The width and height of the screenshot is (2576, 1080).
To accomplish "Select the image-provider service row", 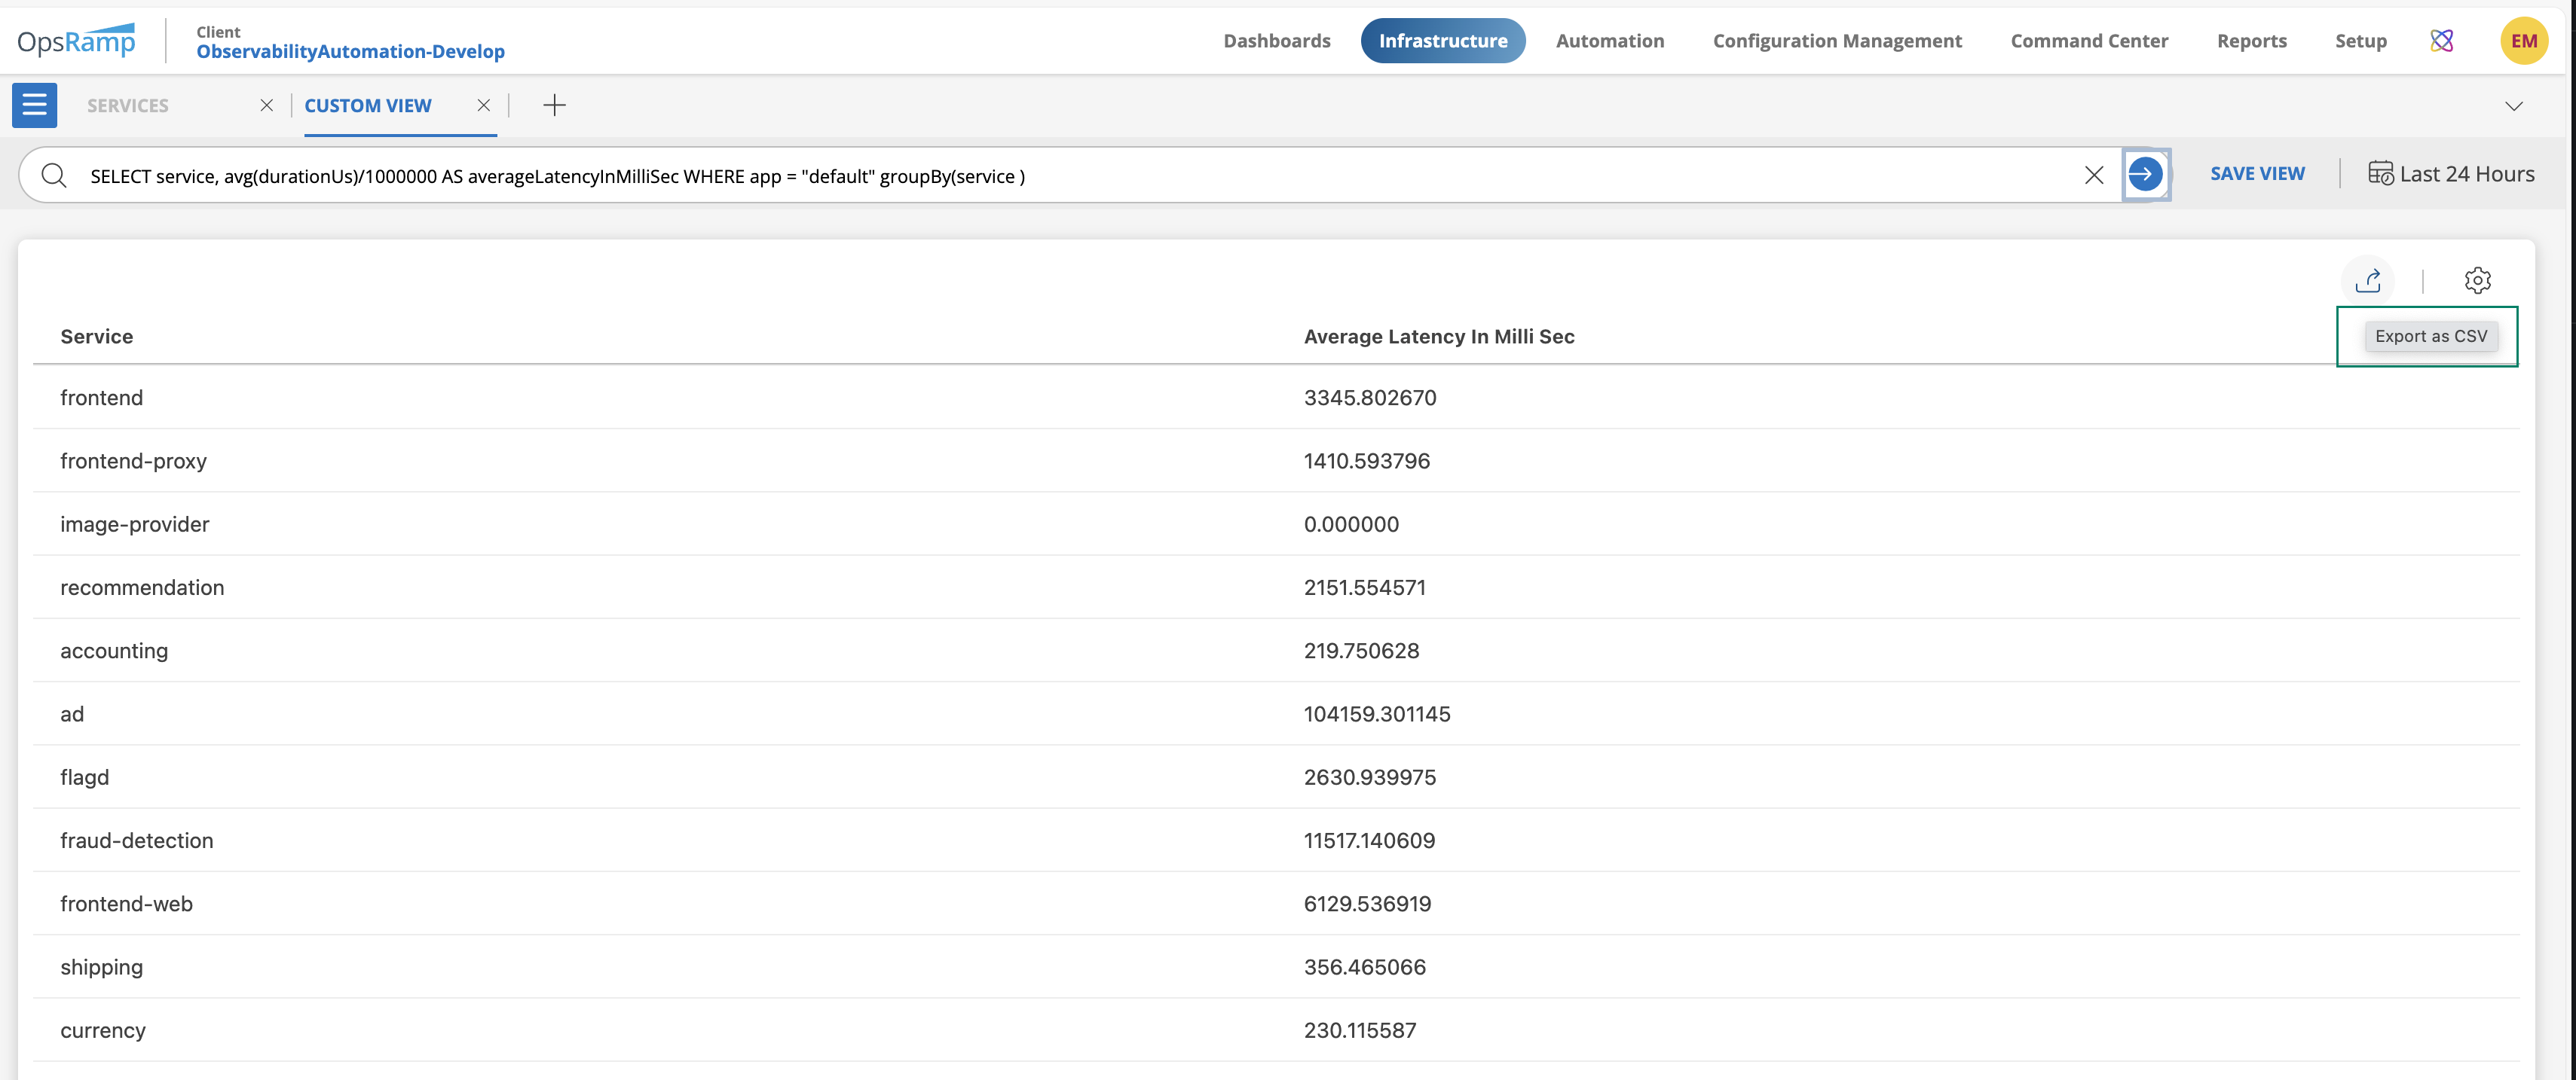I will click(x=1276, y=524).
